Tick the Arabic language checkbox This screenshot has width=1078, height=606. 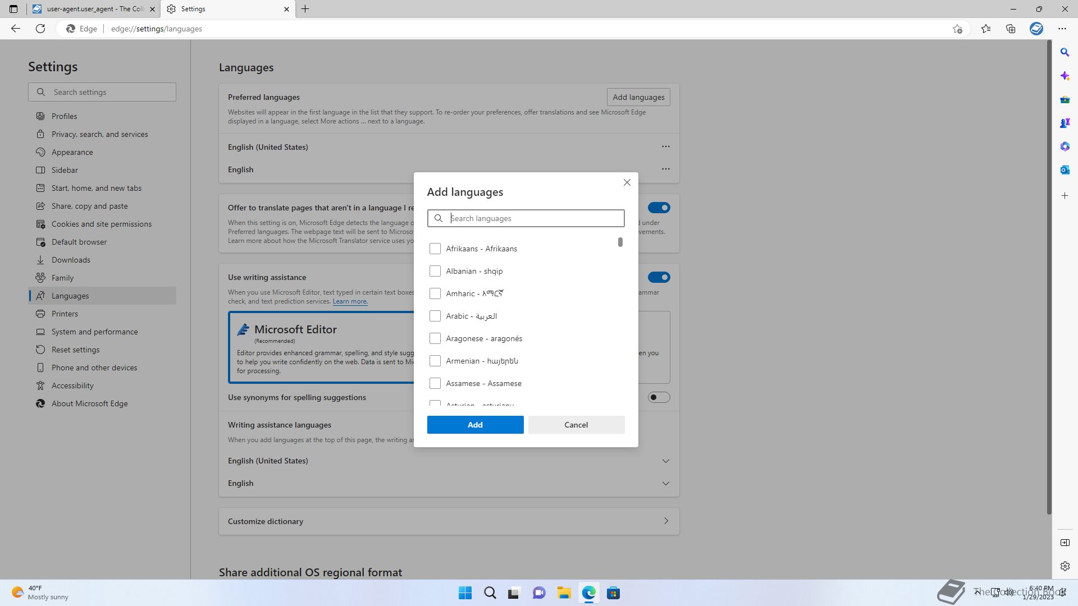coord(435,316)
